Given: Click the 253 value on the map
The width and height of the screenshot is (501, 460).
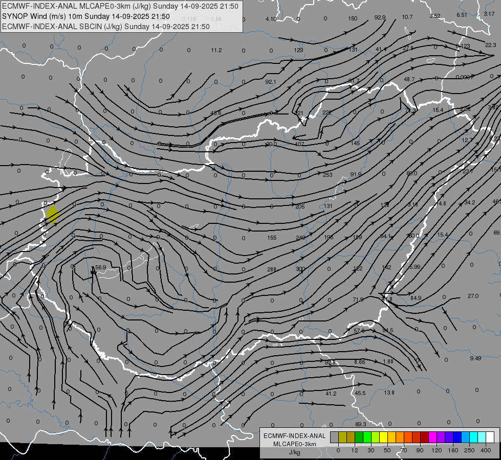Looking at the screenshot, I should click(328, 175).
